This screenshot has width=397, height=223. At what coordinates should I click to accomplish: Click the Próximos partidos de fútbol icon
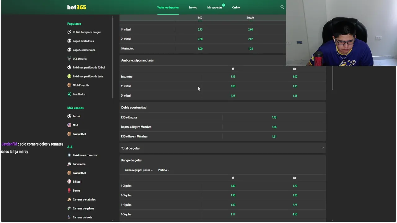[x=69, y=67]
